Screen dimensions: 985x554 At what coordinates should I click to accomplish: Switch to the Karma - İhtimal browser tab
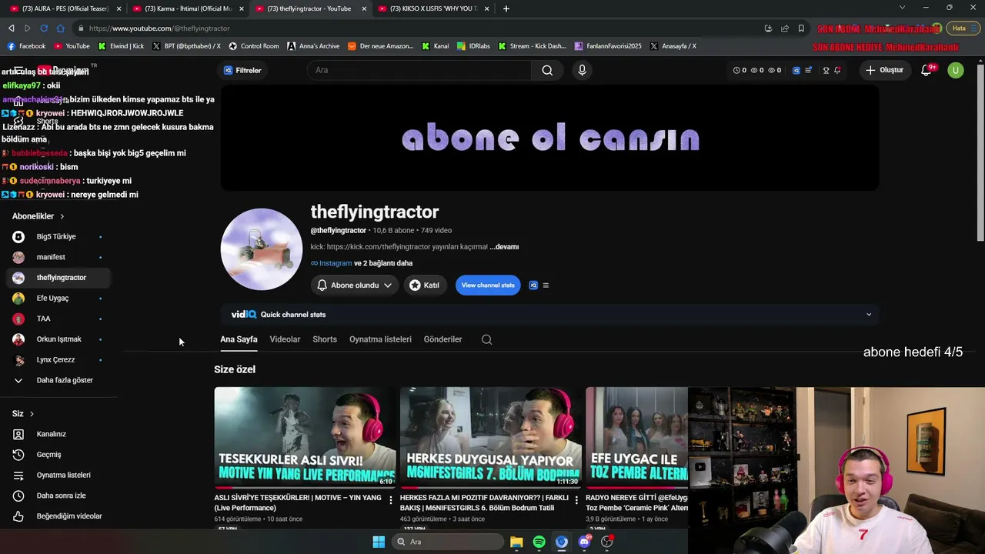click(188, 8)
